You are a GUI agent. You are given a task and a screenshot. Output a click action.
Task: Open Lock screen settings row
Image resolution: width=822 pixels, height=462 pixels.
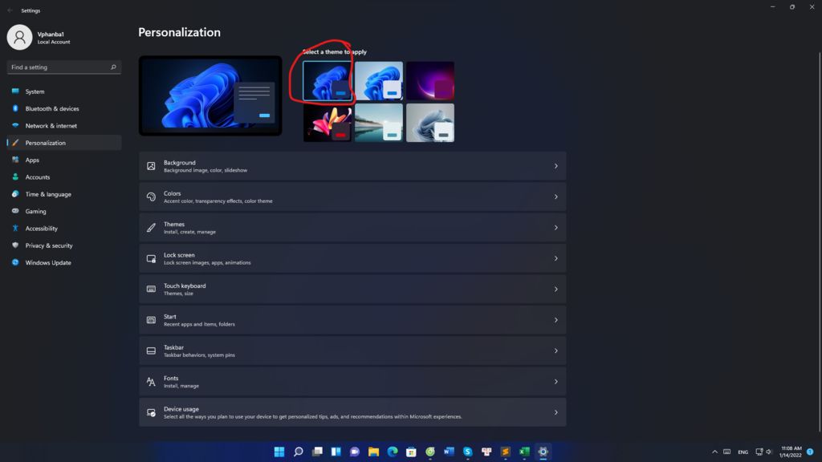[x=352, y=258]
